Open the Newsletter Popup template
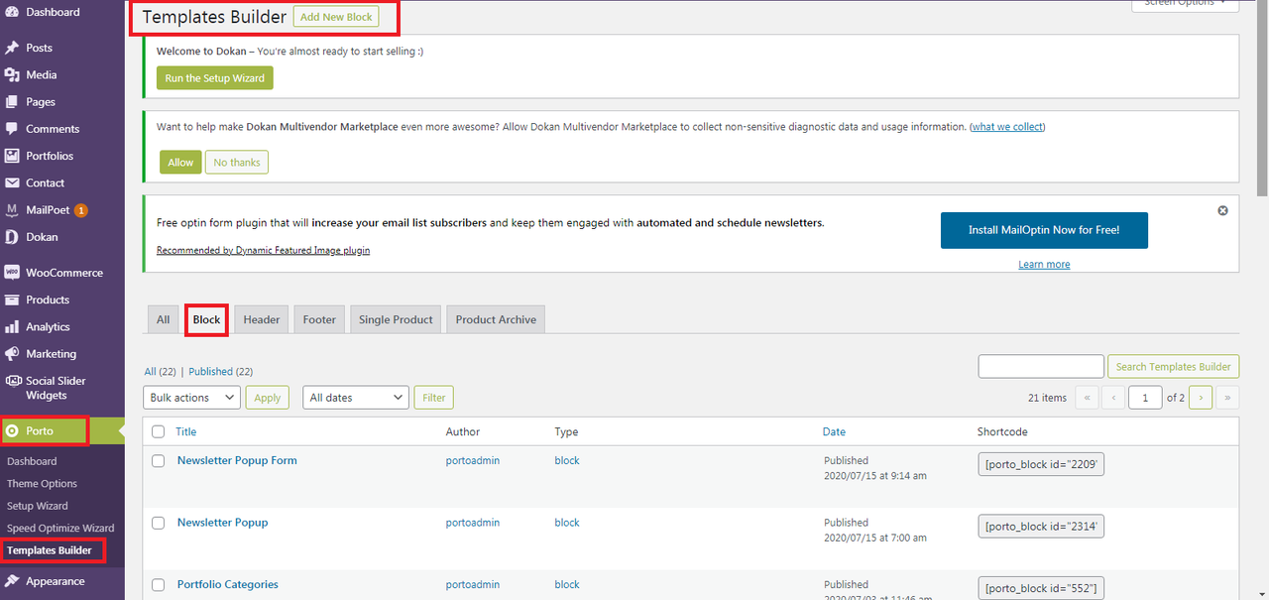This screenshot has width=1269, height=600. pos(222,522)
